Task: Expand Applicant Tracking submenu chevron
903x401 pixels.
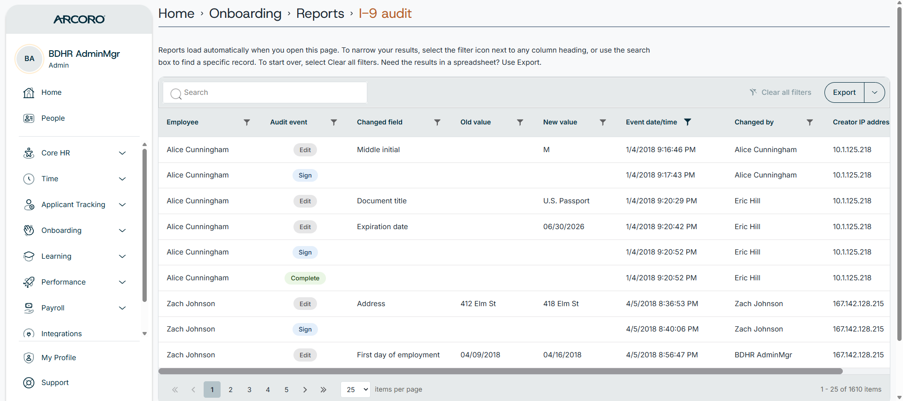Action: pyautogui.click(x=122, y=205)
